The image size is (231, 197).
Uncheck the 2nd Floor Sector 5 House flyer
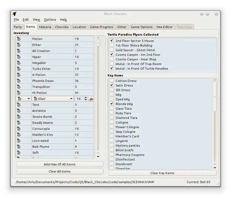(x=112, y=41)
